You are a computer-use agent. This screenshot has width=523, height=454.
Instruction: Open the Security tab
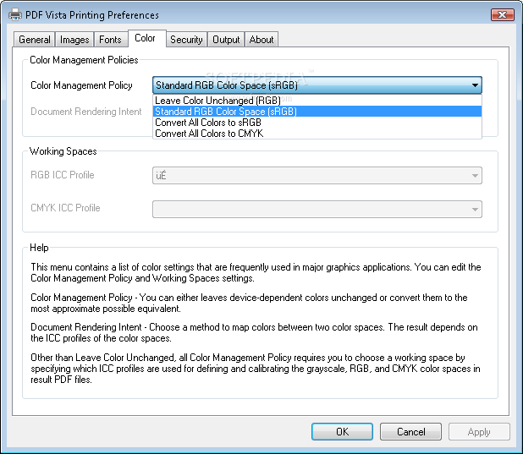click(186, 40)
